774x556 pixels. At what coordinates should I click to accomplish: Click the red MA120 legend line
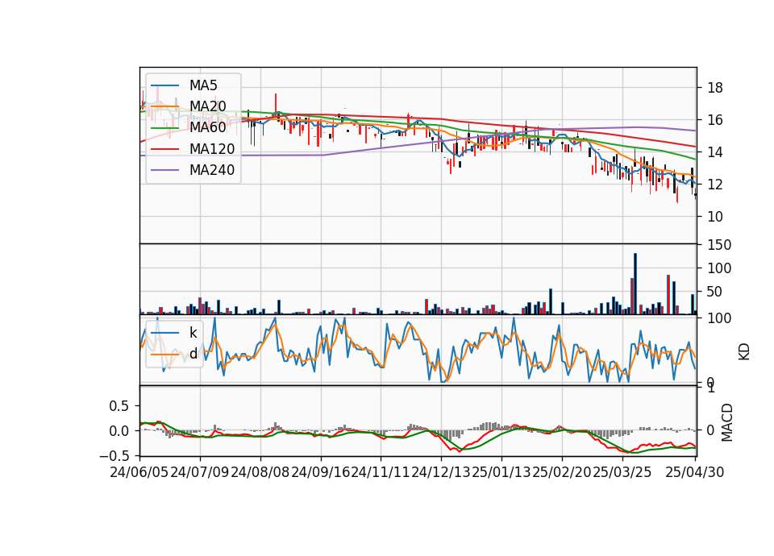(x=164, y=149)
